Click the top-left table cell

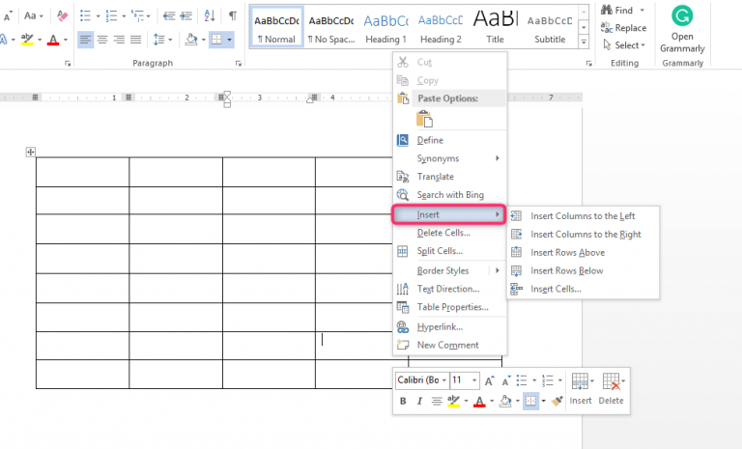(82, 172)
